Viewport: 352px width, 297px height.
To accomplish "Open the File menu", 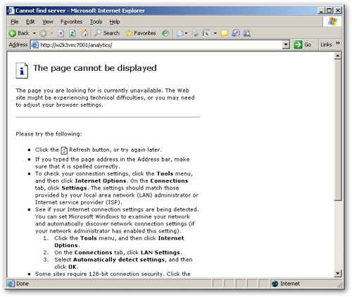I will coord(15,22).
